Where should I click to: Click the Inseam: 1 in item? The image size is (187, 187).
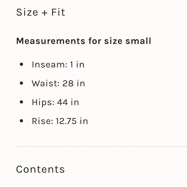pyautogui.click(x=58, y=64)
